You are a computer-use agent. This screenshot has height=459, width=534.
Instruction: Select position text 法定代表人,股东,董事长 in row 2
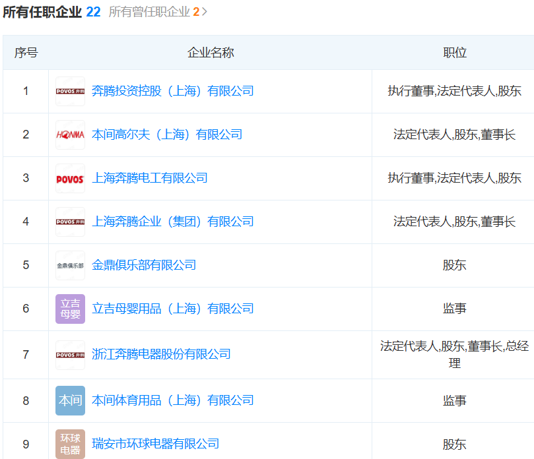[454, 135]
